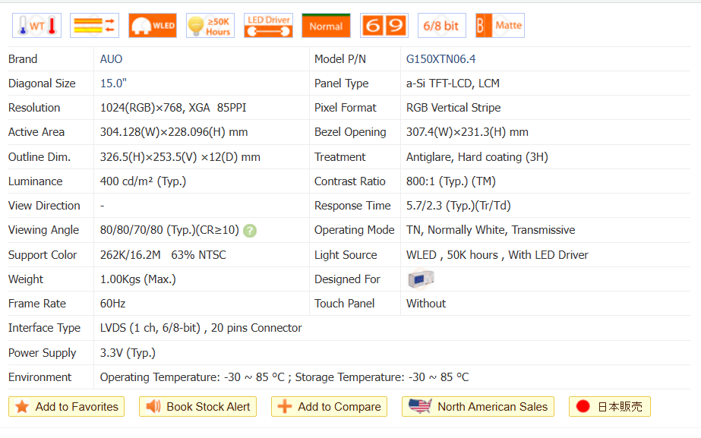Click the signal interface stripes icon
Image resolution: width=701 pixels, height=438 pixels.
(94, 26)
